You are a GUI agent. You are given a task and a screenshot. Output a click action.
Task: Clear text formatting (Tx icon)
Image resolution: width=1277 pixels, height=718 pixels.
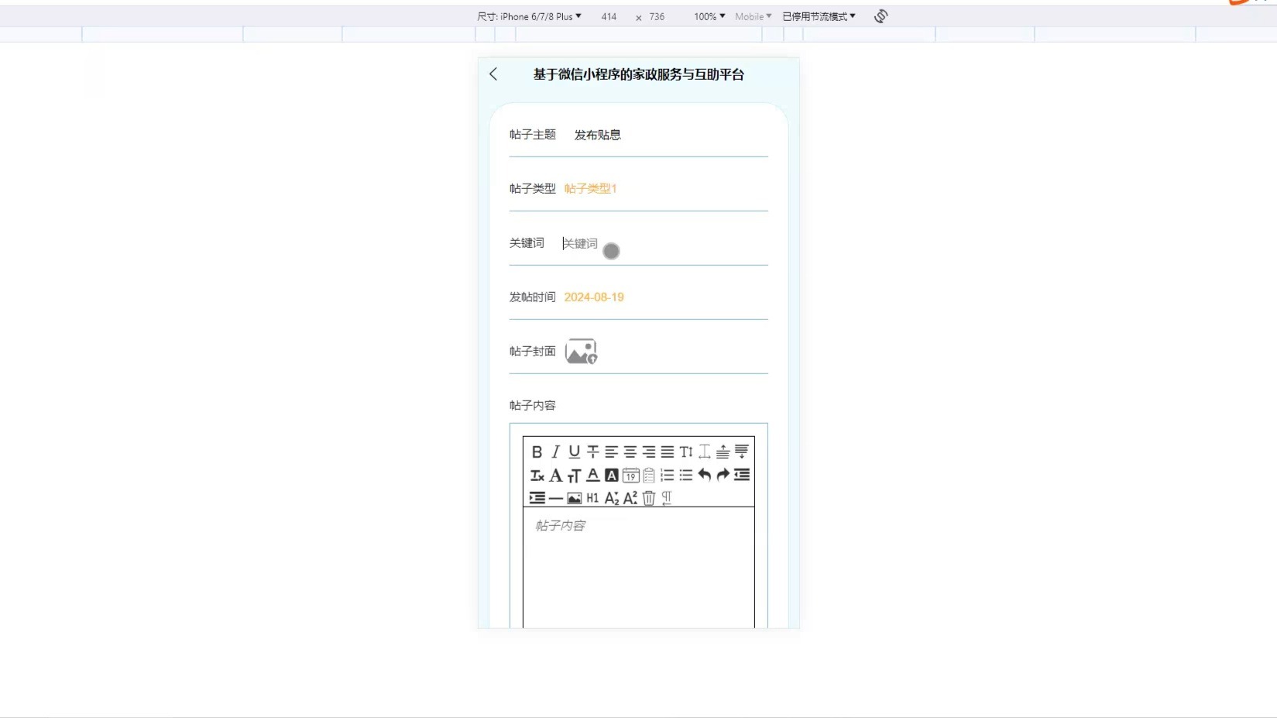coord(537,475)
